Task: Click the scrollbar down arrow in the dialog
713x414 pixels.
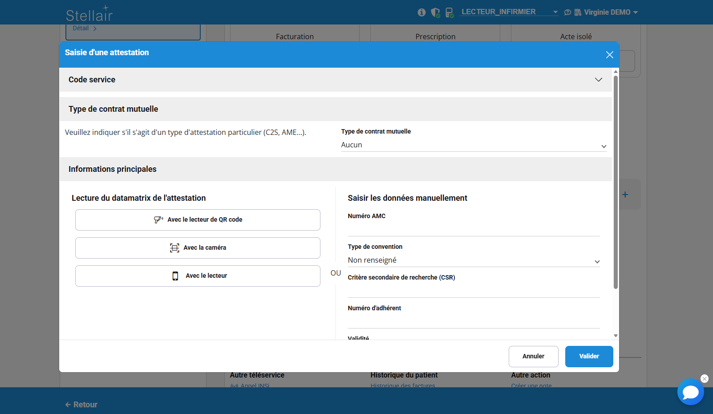Action: point(616,336)
